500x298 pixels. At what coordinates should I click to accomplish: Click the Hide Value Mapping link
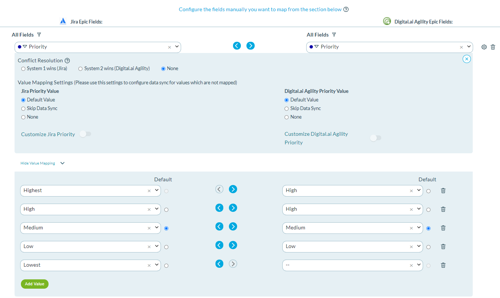click(38, 163)
